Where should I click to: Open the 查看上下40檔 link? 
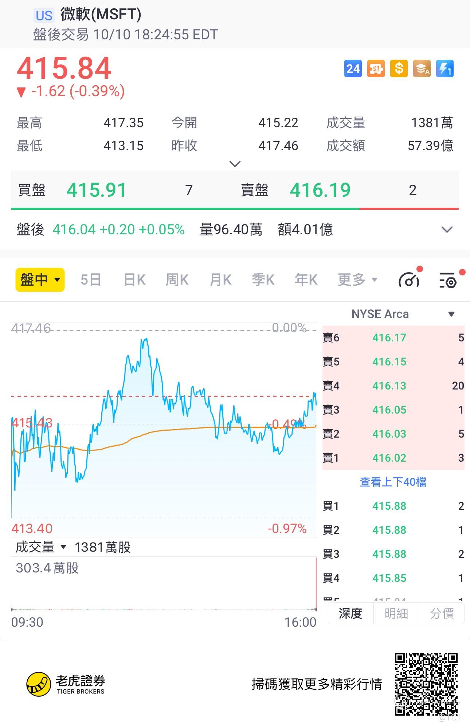click(393, 482)
